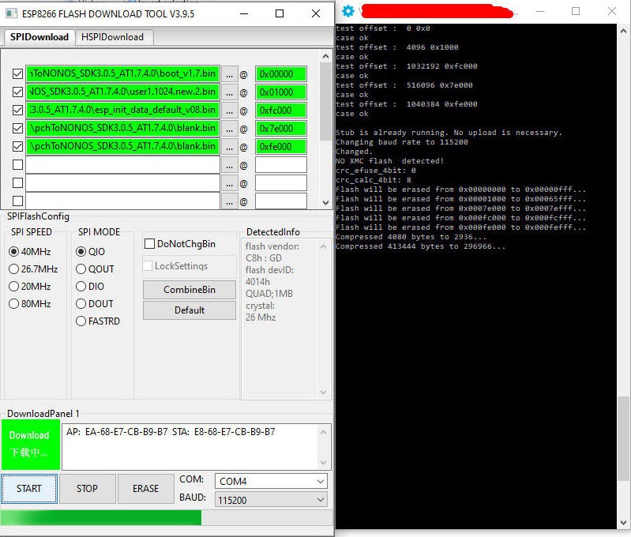Open file browser for sixth empty row

[229, 166]
